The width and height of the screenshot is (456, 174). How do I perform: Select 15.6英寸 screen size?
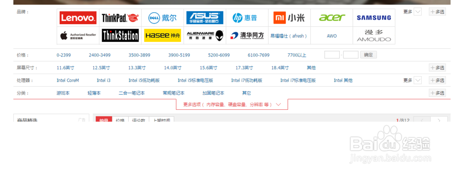pyautogui.click(x=208, y=68)
